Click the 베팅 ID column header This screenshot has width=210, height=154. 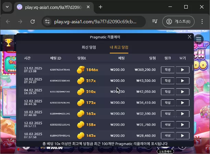pos(56,58)
